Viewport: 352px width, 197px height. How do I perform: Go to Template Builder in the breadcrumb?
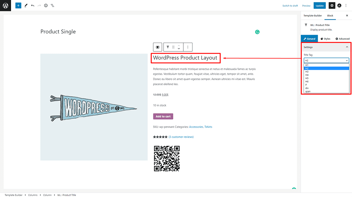tap(13, 195)
